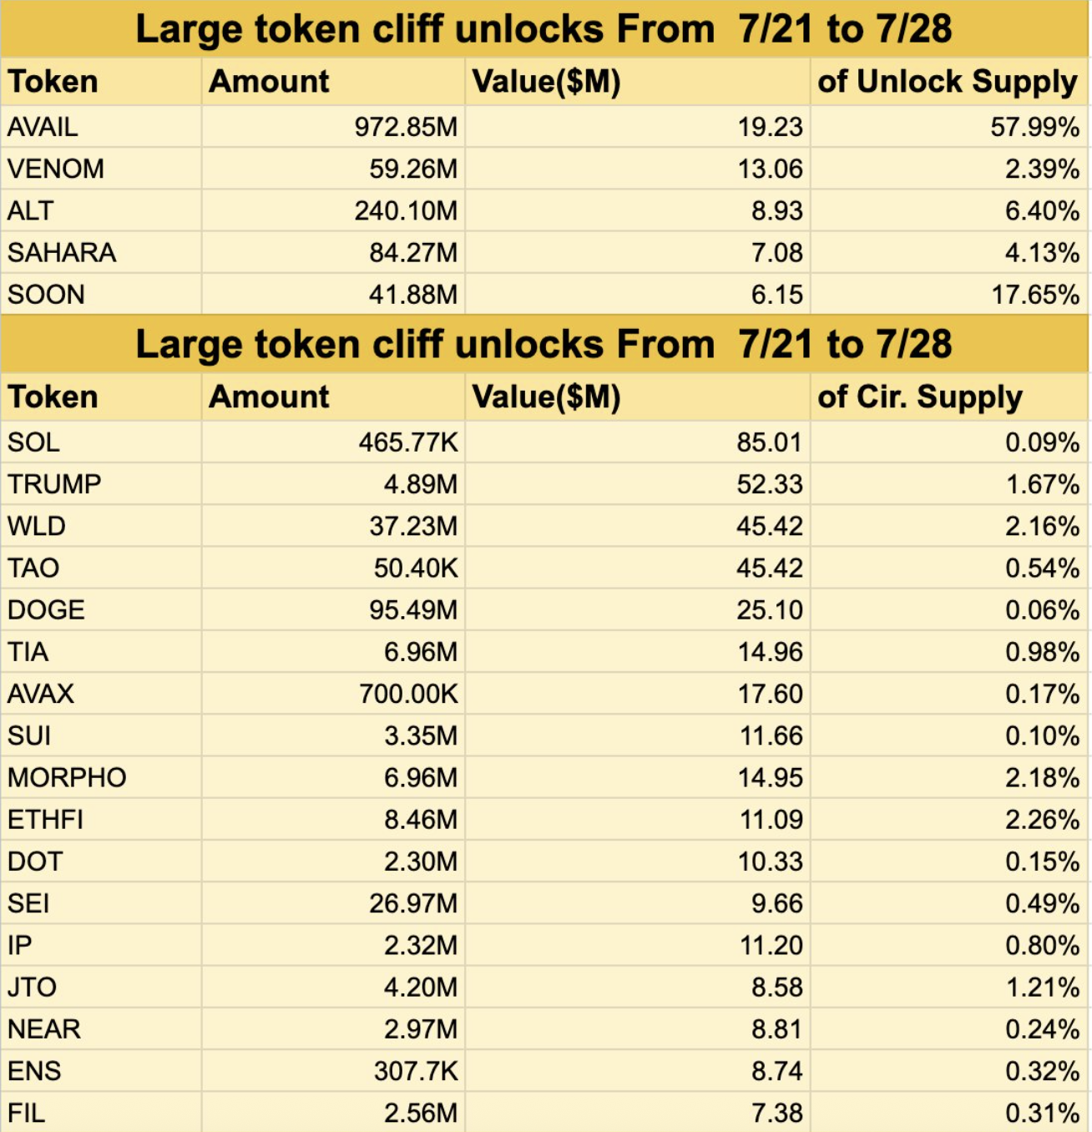Screen dimensions: 1092x1132
Task: Select AVAX's 700.00K amount cell
Action: (408, 694)
